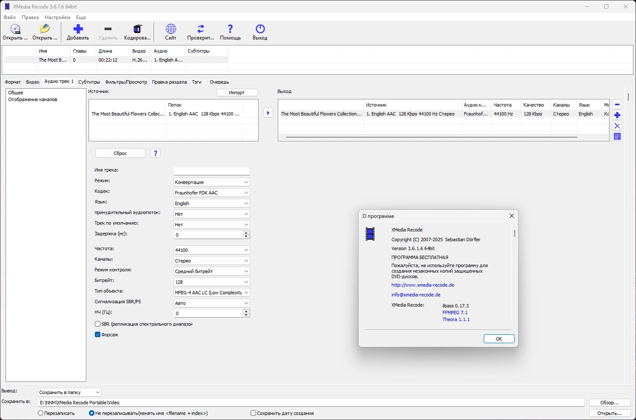
Task: Toggle Сохранить дату создания checkbox
Action: pos(253,413)
